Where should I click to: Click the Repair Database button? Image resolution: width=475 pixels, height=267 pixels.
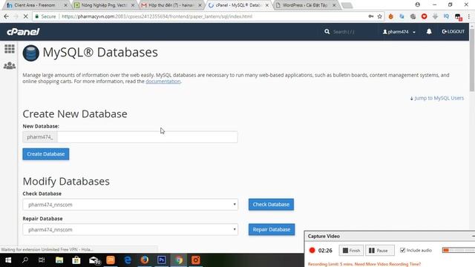(x=272, y=229)
